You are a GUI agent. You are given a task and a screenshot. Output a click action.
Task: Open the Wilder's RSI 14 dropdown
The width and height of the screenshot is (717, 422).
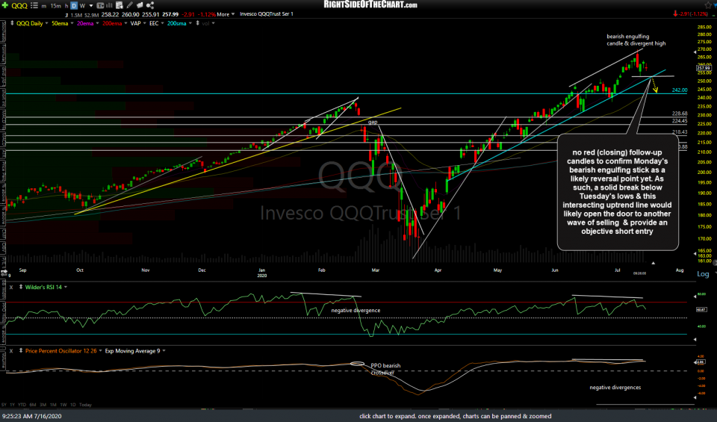[66, 287]
